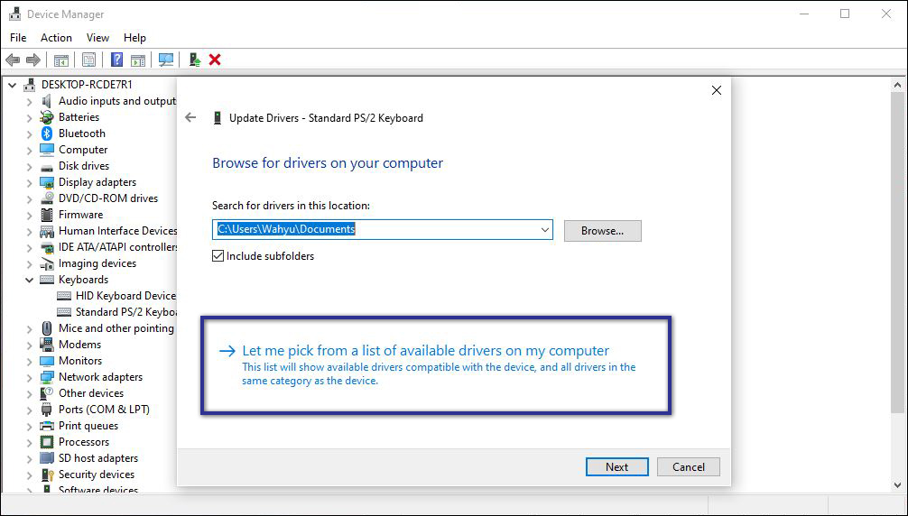Open the View menu

pos(97,38)
